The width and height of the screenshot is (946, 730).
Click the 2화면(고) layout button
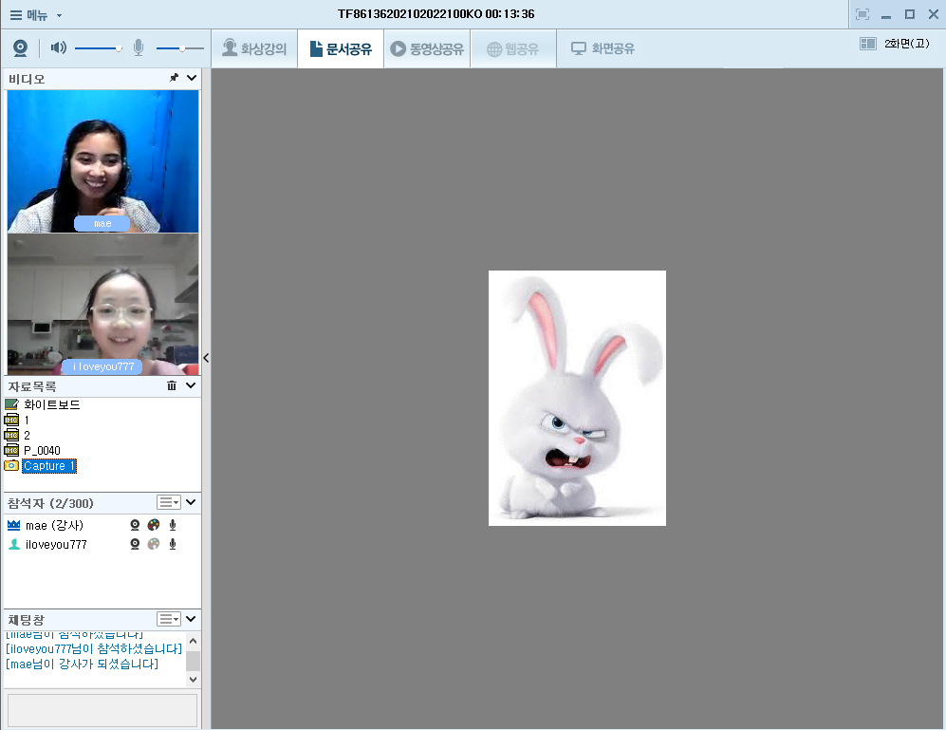tap(895, 44)
